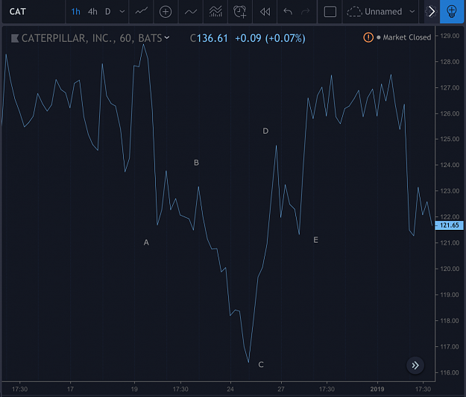The height and width of the screenshot is (397, 466).
Task: Click the bar replay rewind icon
Action: tap(265, 12)
